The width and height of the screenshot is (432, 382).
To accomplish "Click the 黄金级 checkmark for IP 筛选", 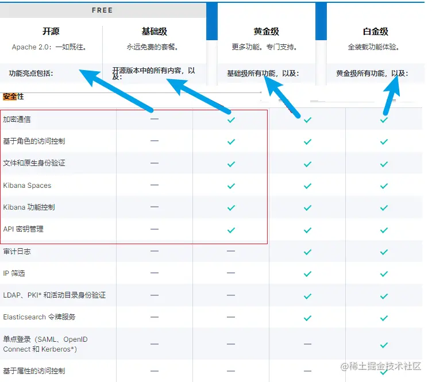I will 307,274.
